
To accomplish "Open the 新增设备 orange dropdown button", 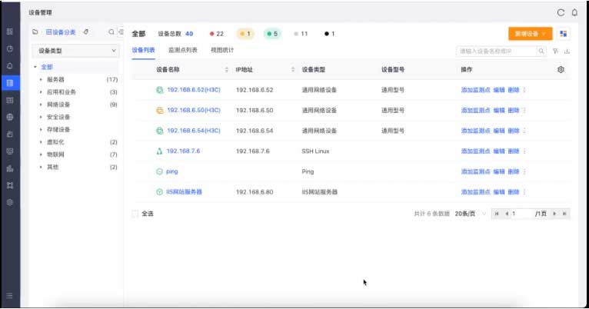I will pos(530,34).
